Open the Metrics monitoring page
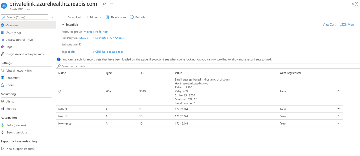Viewport: 360px width, 156px height. point(11,109)
